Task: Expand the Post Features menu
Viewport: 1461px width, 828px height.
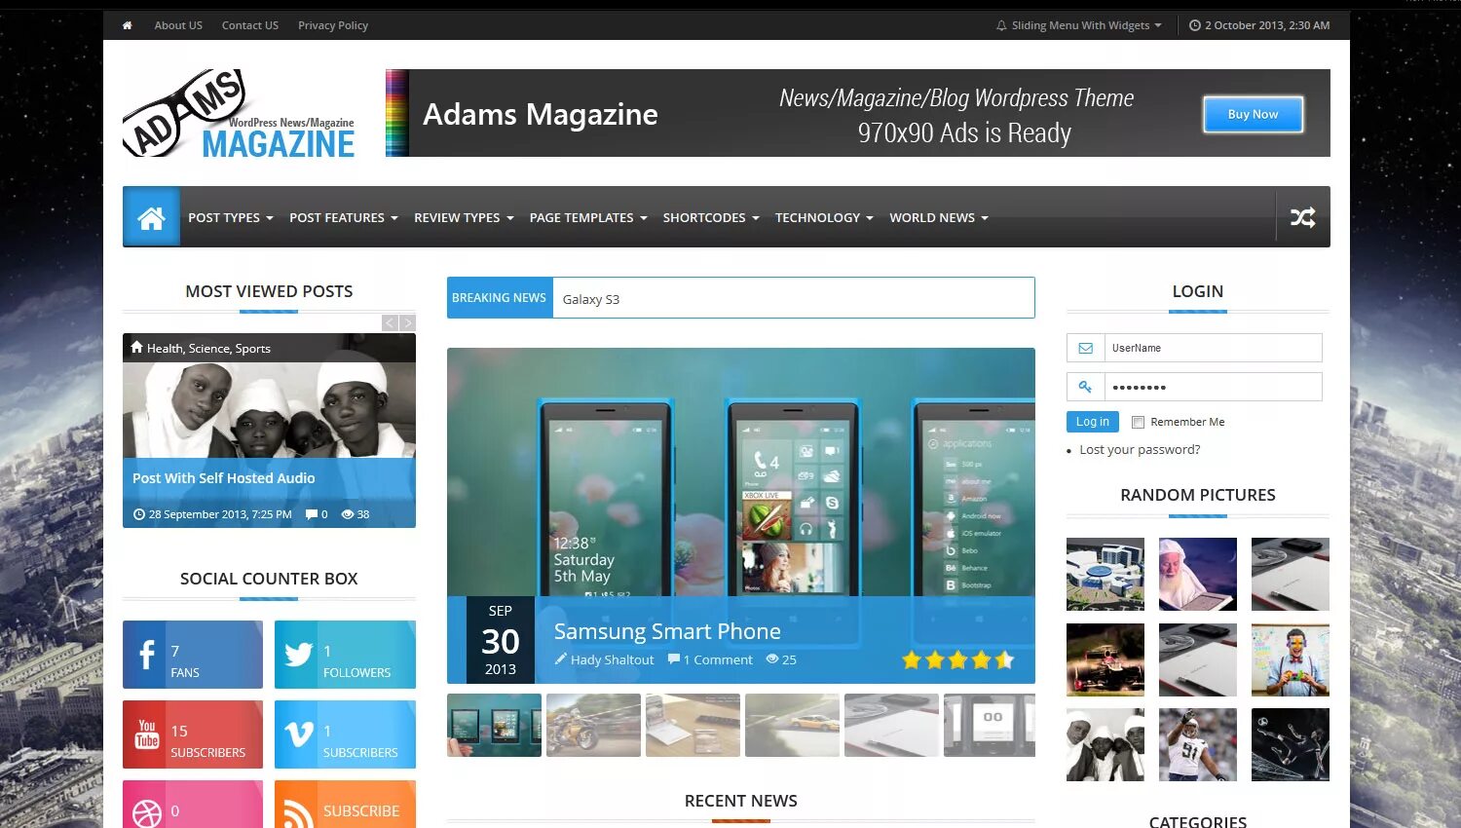Action: (x=344, y=217)
